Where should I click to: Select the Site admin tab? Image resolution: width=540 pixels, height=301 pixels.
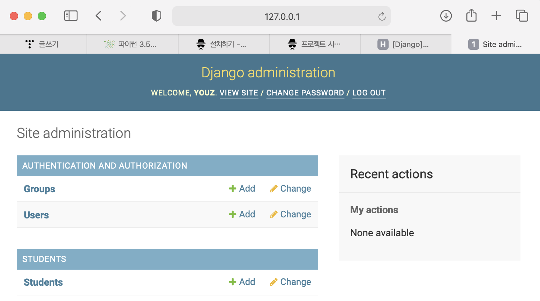tap(496, 44)
